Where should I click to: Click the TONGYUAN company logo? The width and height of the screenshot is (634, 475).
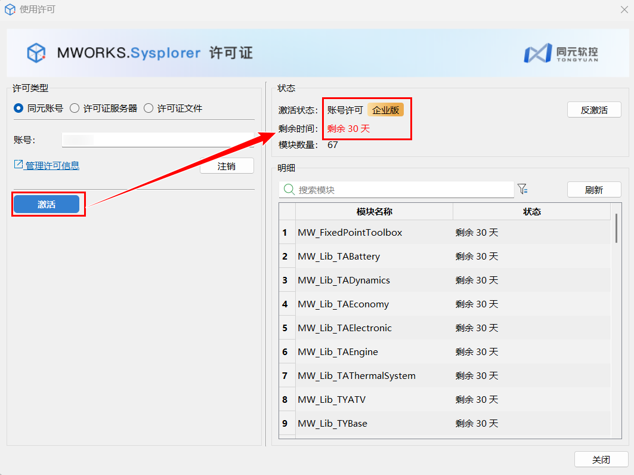point(560,53)
